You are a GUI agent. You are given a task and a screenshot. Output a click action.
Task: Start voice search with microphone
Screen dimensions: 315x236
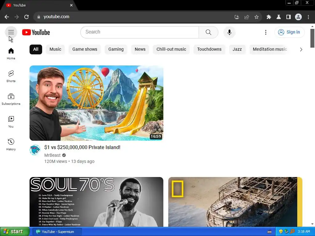(x=229, y=32)
